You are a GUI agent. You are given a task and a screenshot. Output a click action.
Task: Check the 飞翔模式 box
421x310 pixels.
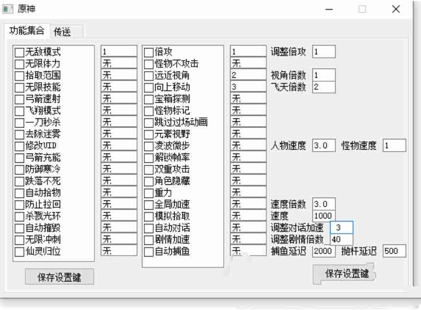pos(19,111)
